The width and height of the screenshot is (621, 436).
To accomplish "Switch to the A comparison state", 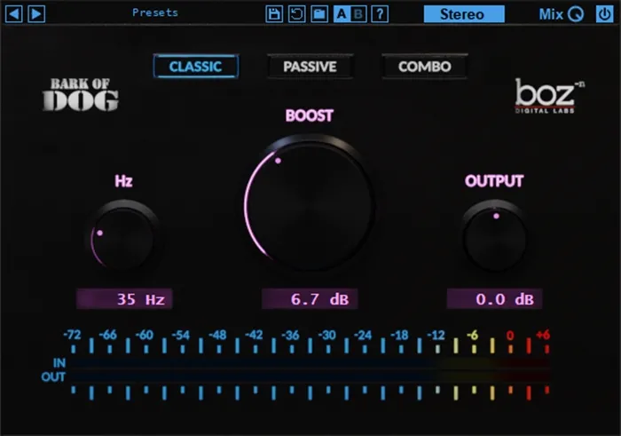I will pyautogui.click(x=342, y=14).
